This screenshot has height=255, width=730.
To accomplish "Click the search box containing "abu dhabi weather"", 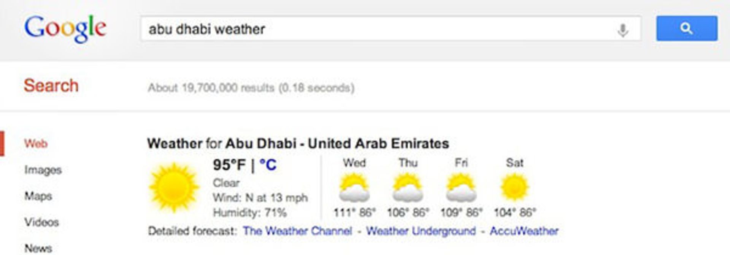I will (380, 29).
